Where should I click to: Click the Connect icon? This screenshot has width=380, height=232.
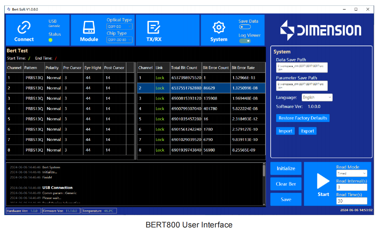23,26
